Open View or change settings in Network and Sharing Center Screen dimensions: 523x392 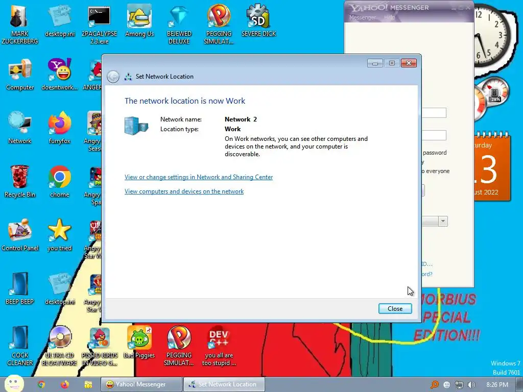tap(199, 177)
